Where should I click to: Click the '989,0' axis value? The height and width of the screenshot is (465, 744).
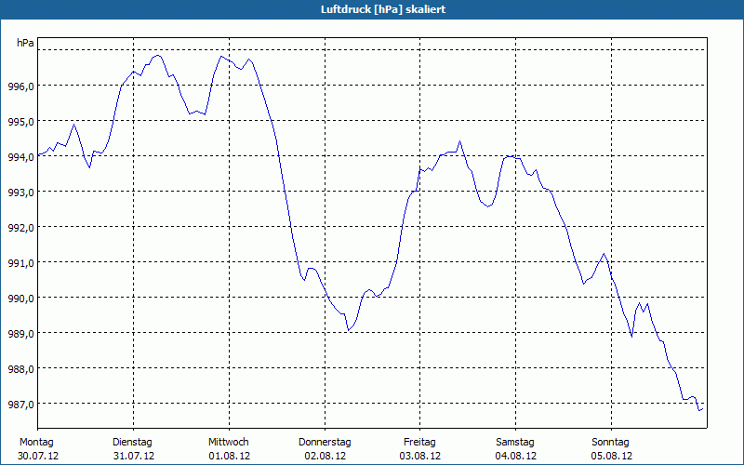click(20, 334)
